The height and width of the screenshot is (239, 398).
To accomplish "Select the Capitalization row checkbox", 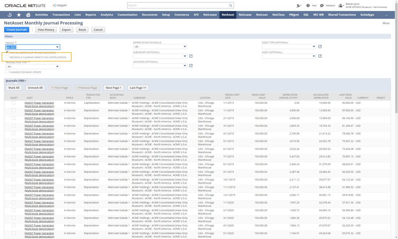I will [x=13, y=103].
